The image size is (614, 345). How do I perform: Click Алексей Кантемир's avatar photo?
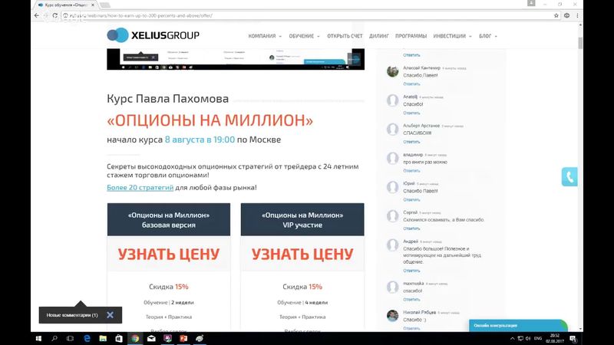coord(393,71)
